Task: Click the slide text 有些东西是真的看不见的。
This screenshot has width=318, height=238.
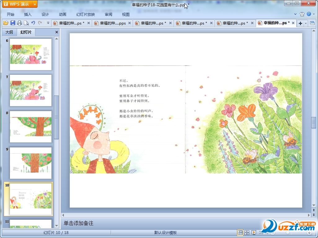Action: pos(140,86)
